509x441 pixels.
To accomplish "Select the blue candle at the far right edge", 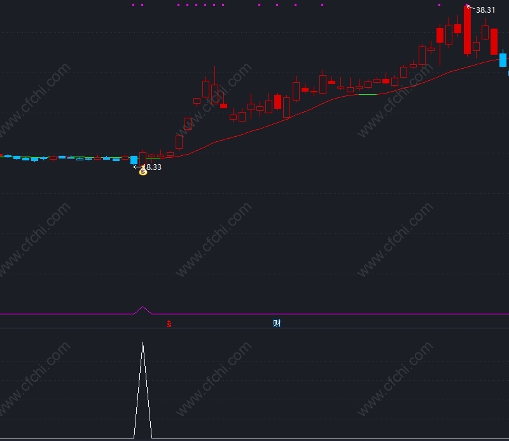I will [503, 60].
